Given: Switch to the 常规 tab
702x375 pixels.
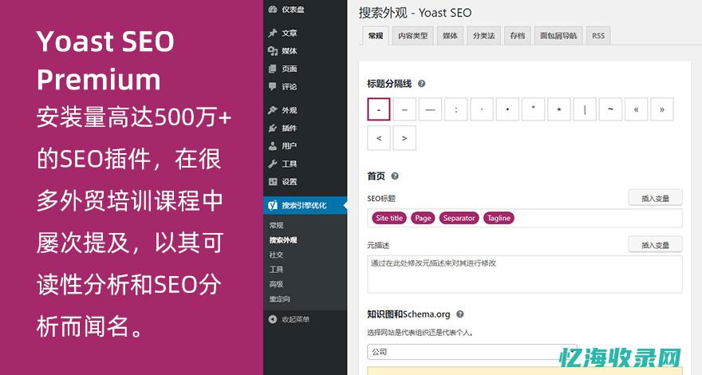Looking at the screenshot, I should [375, 36].
